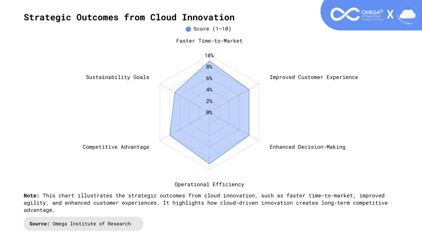Viewport: 422px width, 237px height.
Task: Click the blue Score legend dot
Action: [188, 29]
